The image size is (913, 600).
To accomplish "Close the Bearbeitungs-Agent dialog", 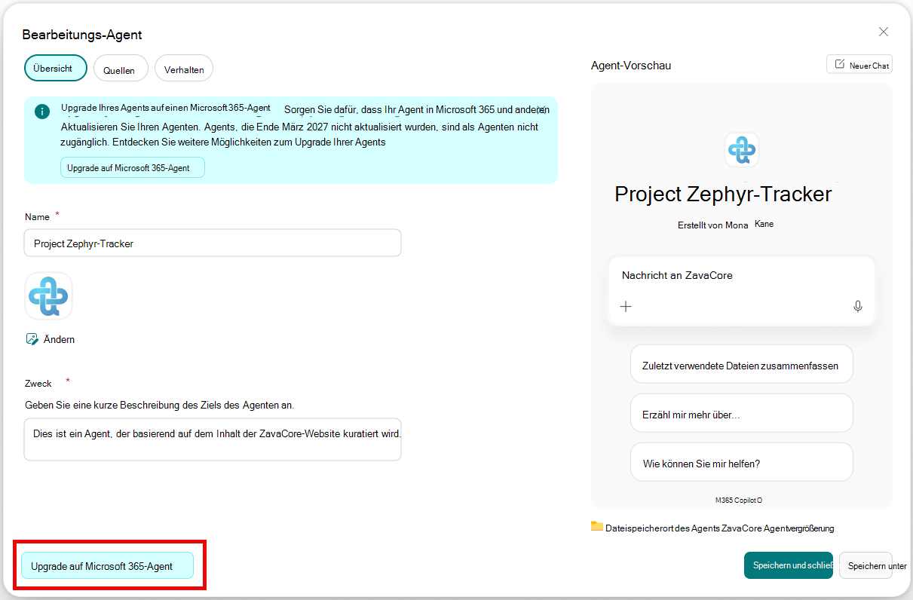I will (884, 32).
